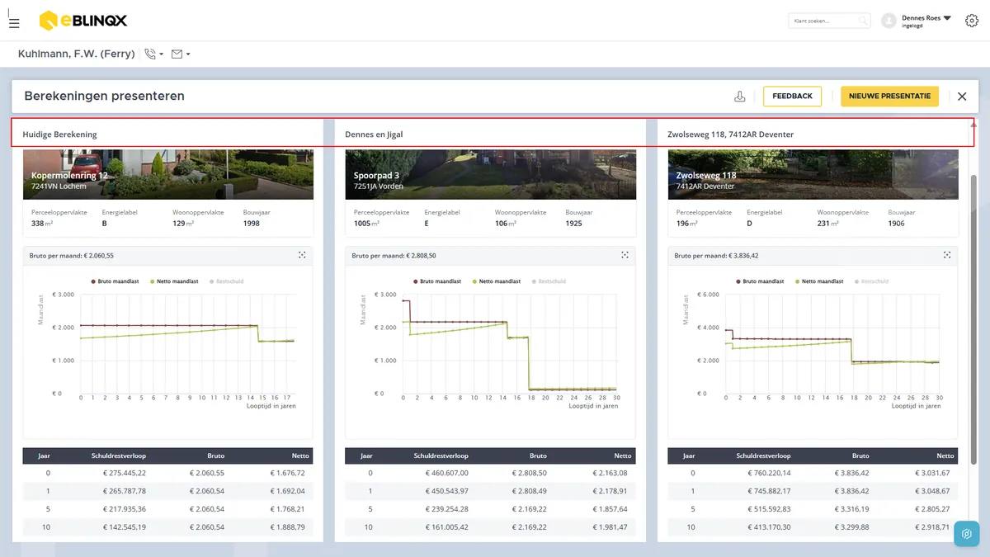990x557 pixels.
Task: Click the user avatar icon
Action: click(889, 21)
